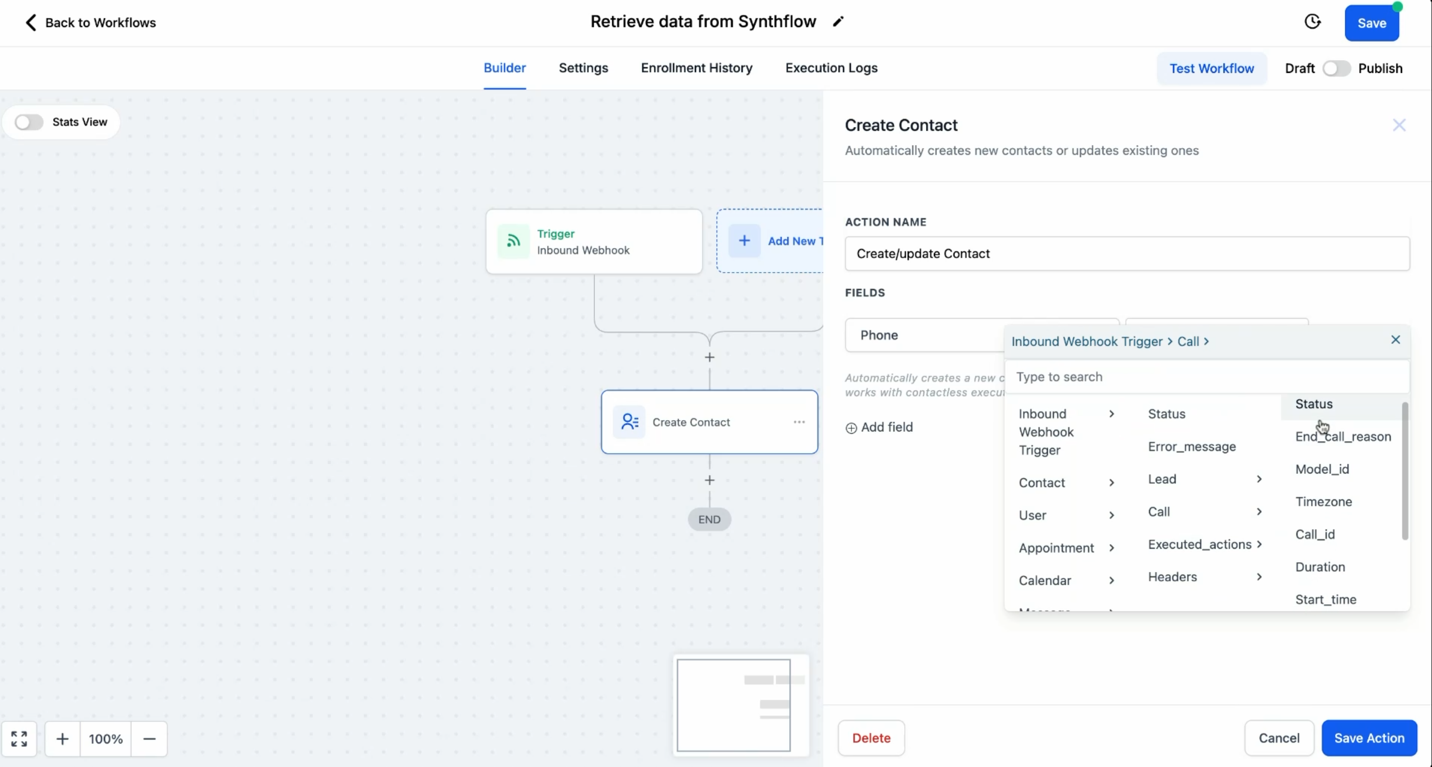
Task: Switch to the Execution Logs tab
Action: tap(831, 68)
